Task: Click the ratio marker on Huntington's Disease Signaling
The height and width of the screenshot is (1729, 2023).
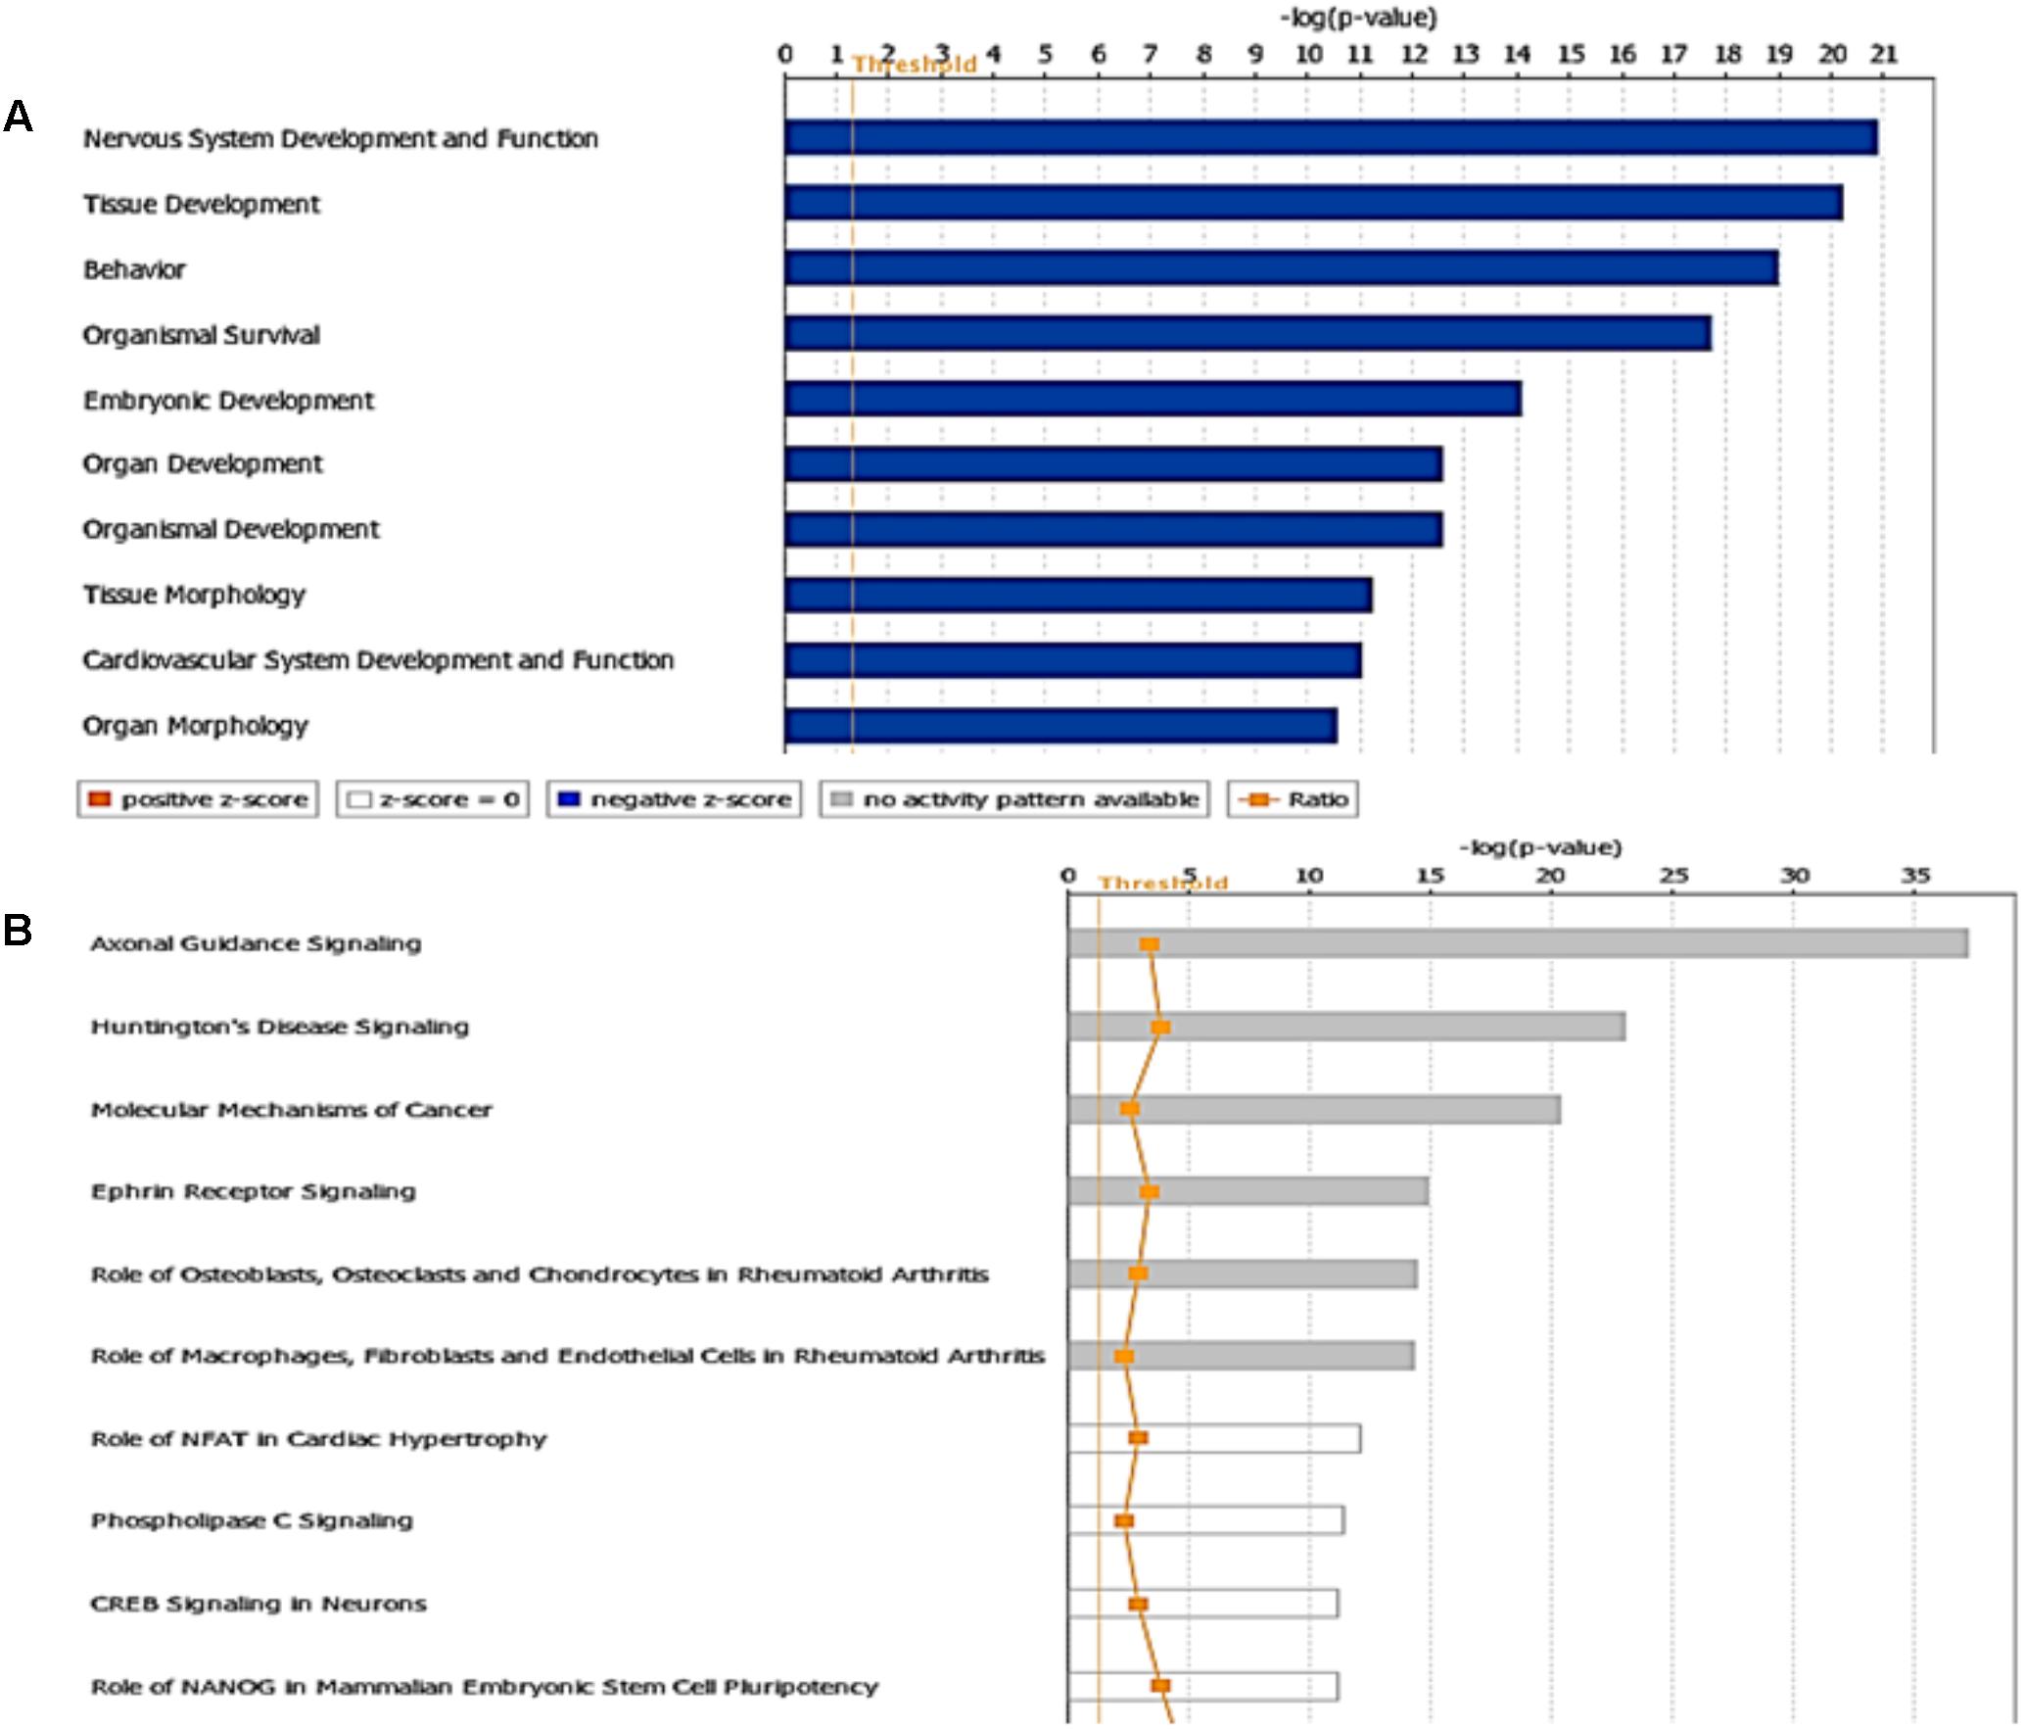Action: pyautogui.click(x=1160, y=1027)
